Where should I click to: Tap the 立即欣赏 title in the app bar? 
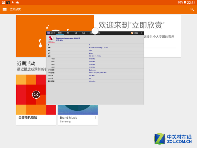point(15,9)
